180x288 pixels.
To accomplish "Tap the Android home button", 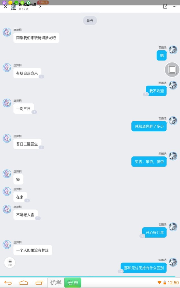I will [x=24, y=283].
